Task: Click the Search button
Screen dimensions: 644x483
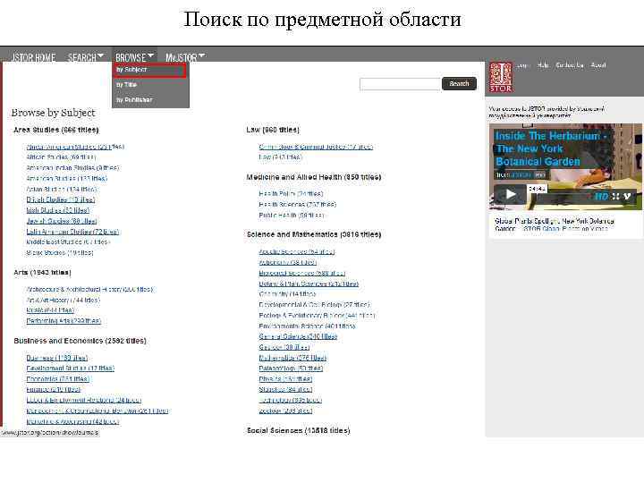Action: point(459,84)
